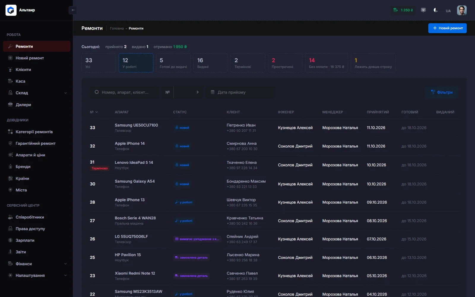Expand the Склад submenu chevron
Screen dimensions: 475x297
tap(66, 93)
